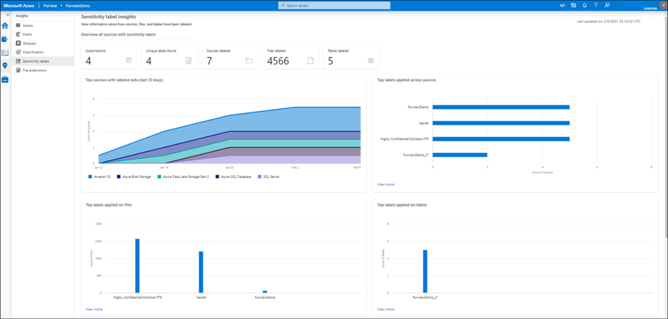Click the Secret bar in sources chart
Image resolution: width=668 pixels, height=319 pixels.
tap(501, 123)
